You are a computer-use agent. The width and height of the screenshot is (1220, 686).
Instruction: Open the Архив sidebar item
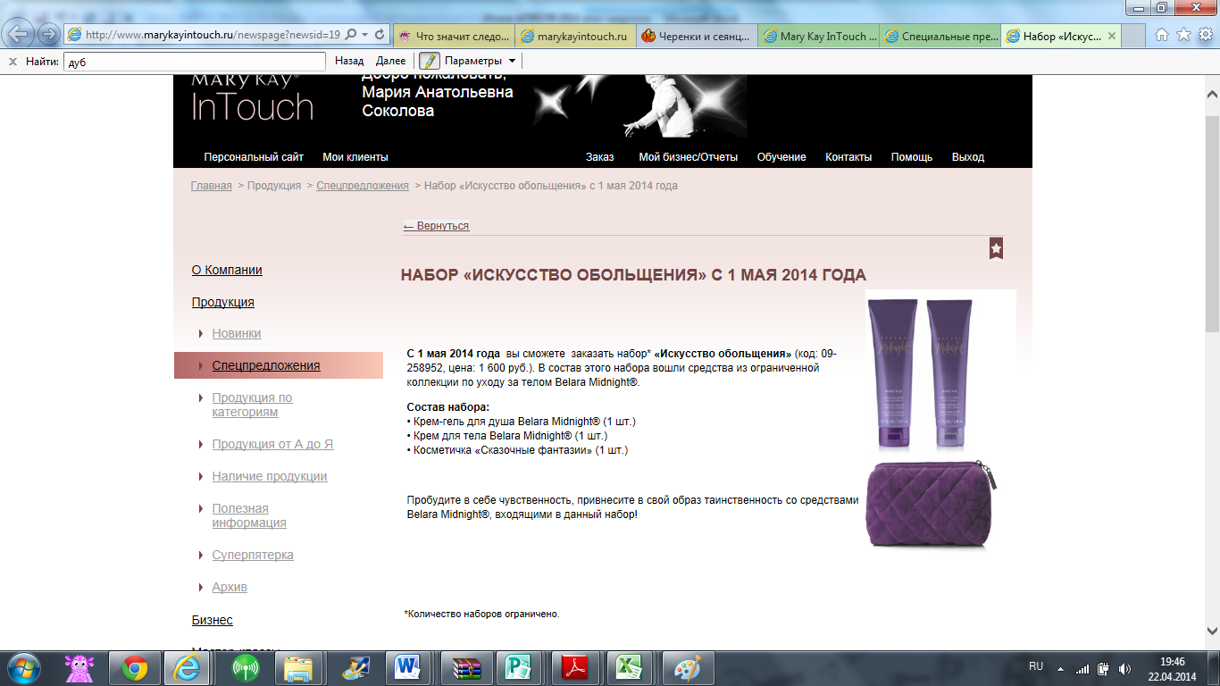(x=230, y=587)
